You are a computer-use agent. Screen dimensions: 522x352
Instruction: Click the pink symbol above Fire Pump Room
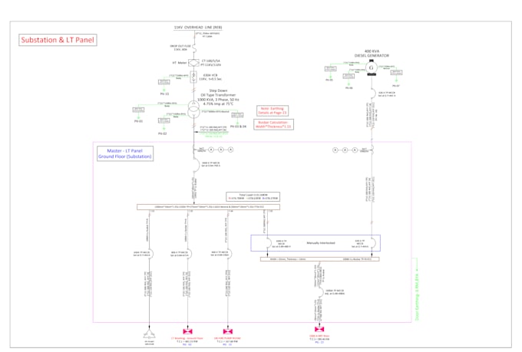point(228,331)
